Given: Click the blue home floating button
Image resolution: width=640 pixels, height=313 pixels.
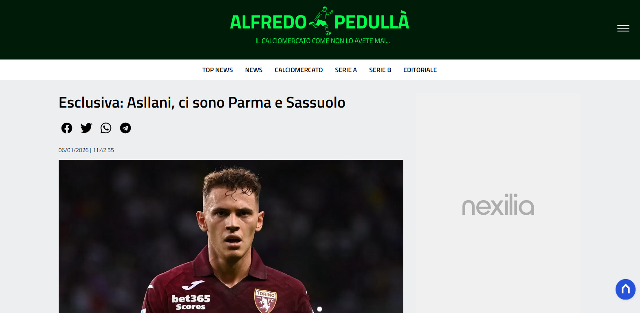Looking at the screenshot, I should [x=625, y=289].
